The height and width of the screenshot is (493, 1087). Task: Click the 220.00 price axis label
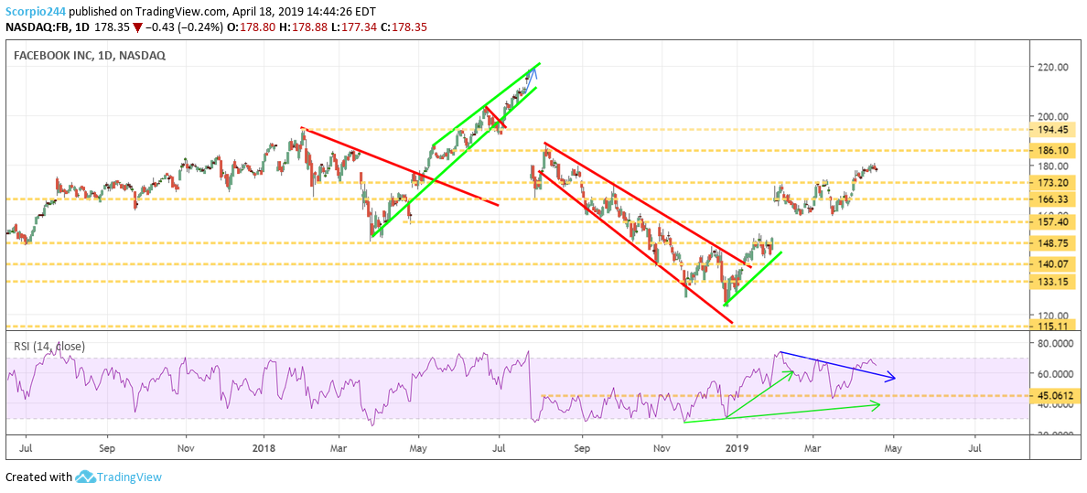1053,68
